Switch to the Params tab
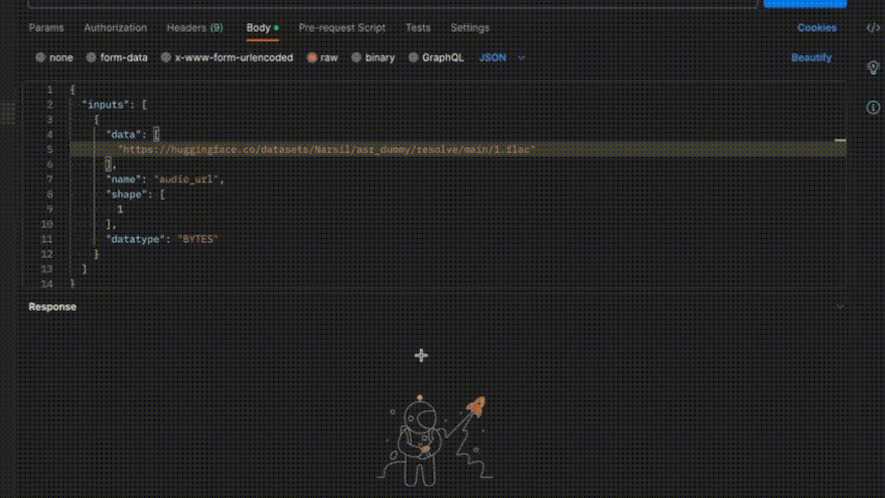885x498 pixels. pos(46,28)
